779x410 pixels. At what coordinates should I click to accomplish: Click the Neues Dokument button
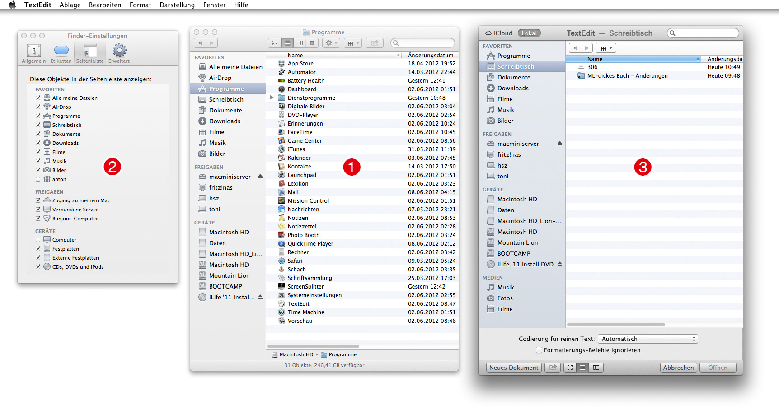click(x=514, y=368)
